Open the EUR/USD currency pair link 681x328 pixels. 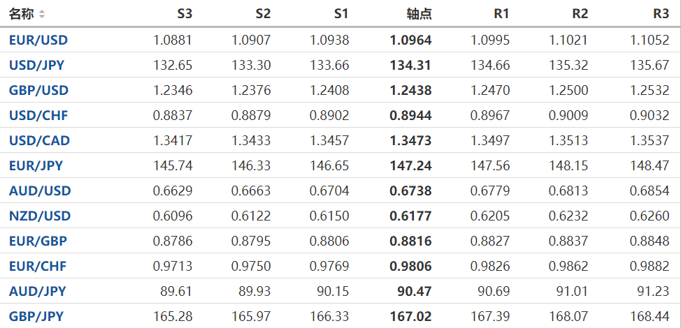tap(38, 40)
